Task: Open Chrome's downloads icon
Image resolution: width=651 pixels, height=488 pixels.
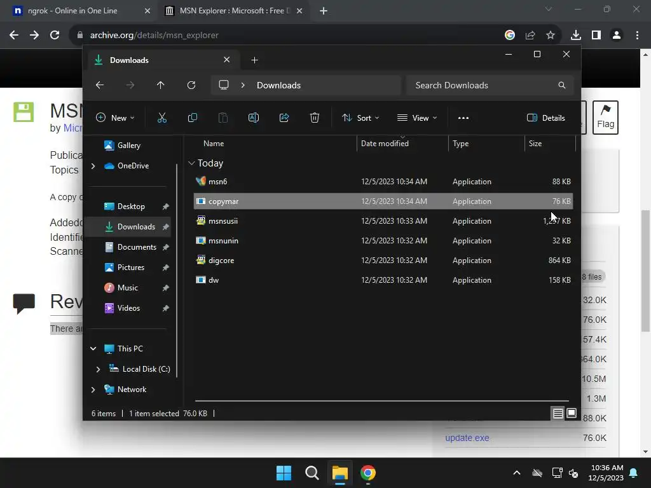Action: (x=576, y=36)
